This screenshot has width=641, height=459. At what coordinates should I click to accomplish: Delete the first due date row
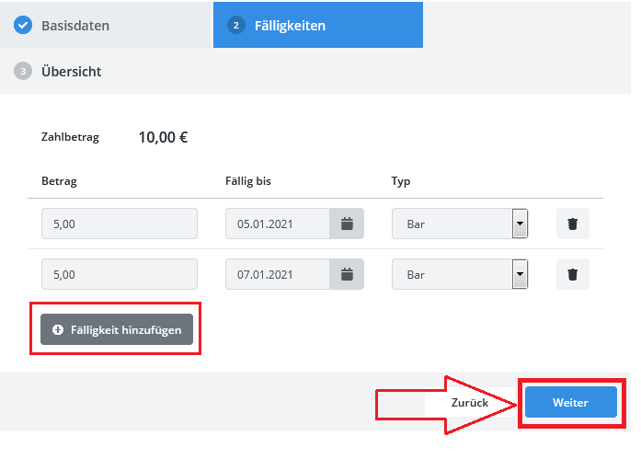click(x=572, y=224)
